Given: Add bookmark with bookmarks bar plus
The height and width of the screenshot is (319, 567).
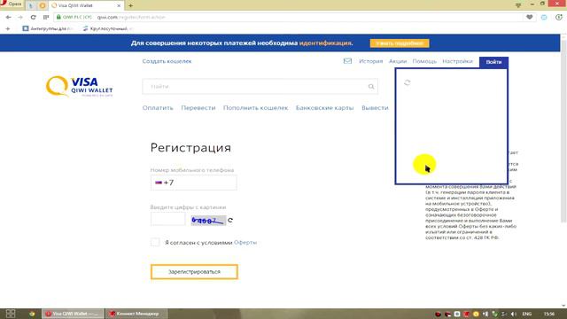Looking at the screenshot, I should 8,28.
